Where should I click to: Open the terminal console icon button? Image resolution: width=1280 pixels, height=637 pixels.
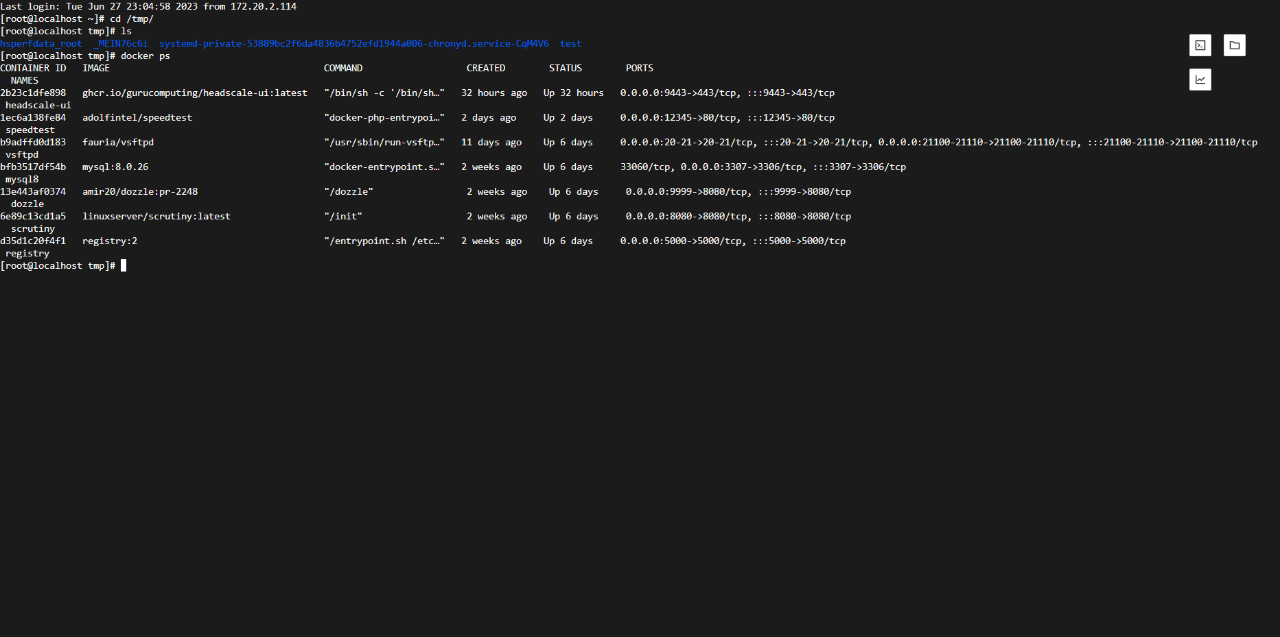pos(1200,45)
